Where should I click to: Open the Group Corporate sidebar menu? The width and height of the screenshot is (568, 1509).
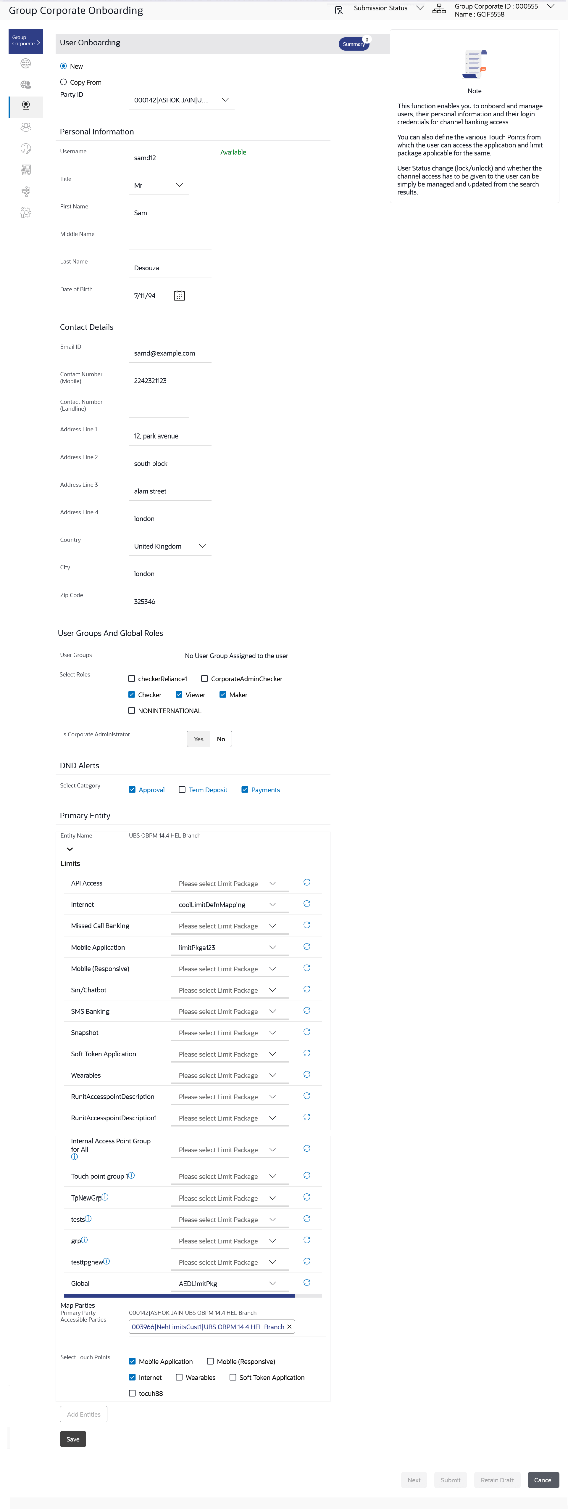point(26,41)
